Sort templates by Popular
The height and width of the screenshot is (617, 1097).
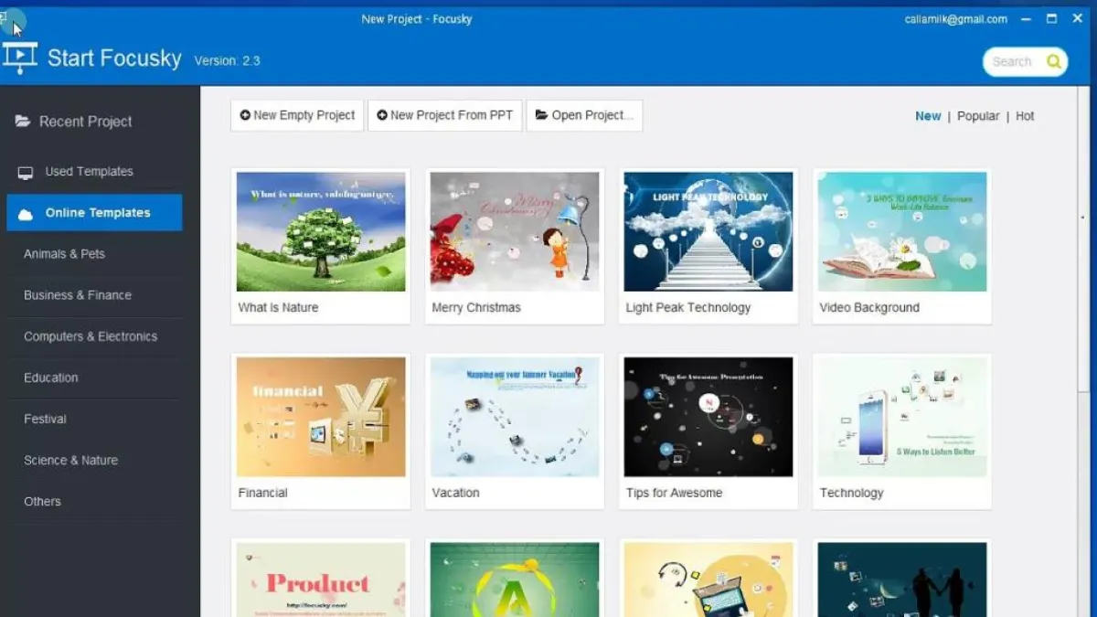tap(978, 116)
